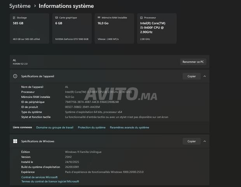
Task: Open Contrat de services Microsoft link
Action: (x=39, y=177)
